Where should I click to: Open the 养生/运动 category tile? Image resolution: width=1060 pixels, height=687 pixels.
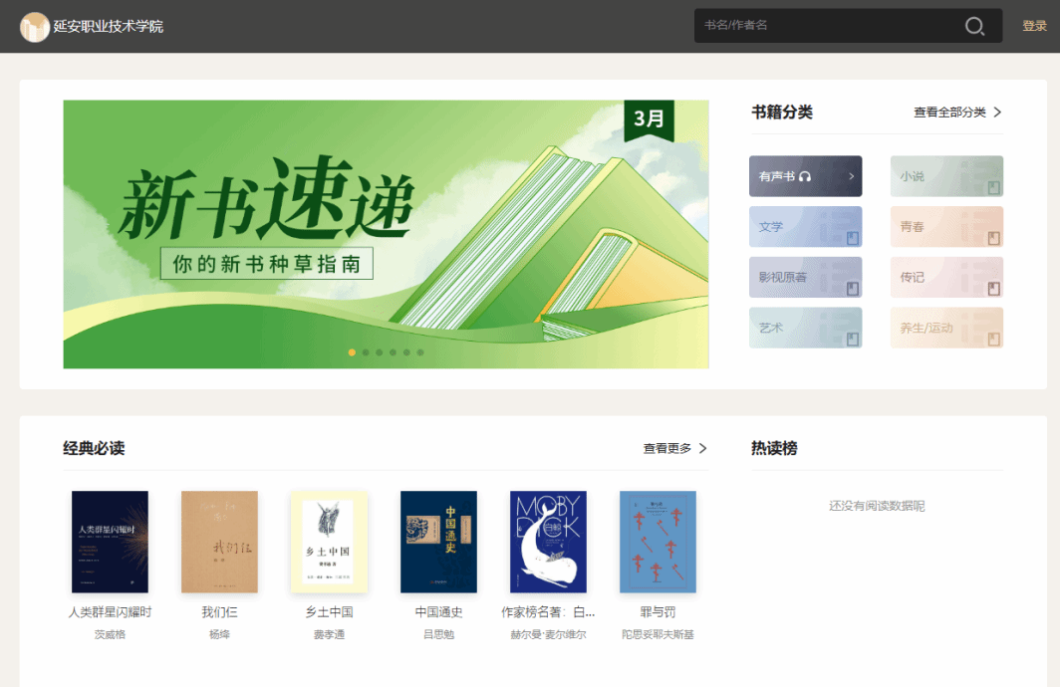point(945,328)
